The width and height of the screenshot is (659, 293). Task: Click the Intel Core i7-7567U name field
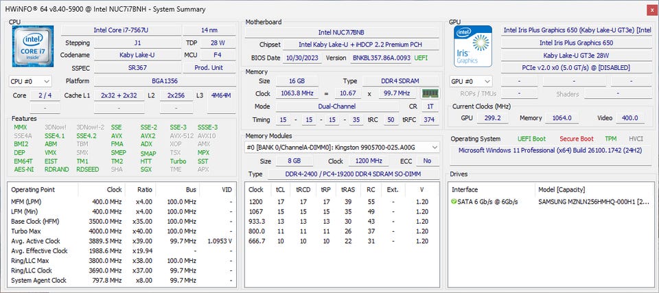click(x=120, y=30)
